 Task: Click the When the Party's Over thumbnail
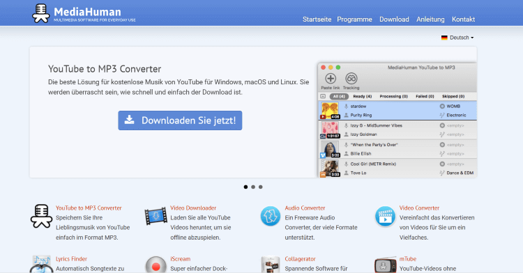330,149
